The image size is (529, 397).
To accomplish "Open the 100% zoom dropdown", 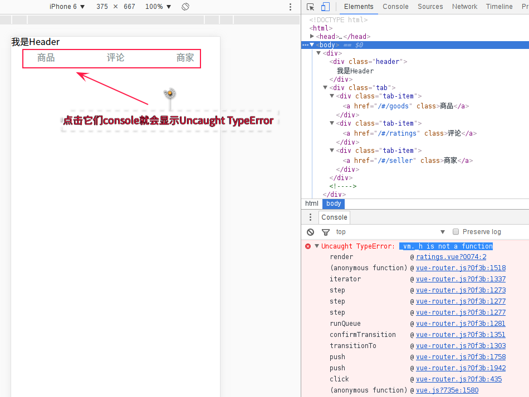I will click(x=158, y=7).
